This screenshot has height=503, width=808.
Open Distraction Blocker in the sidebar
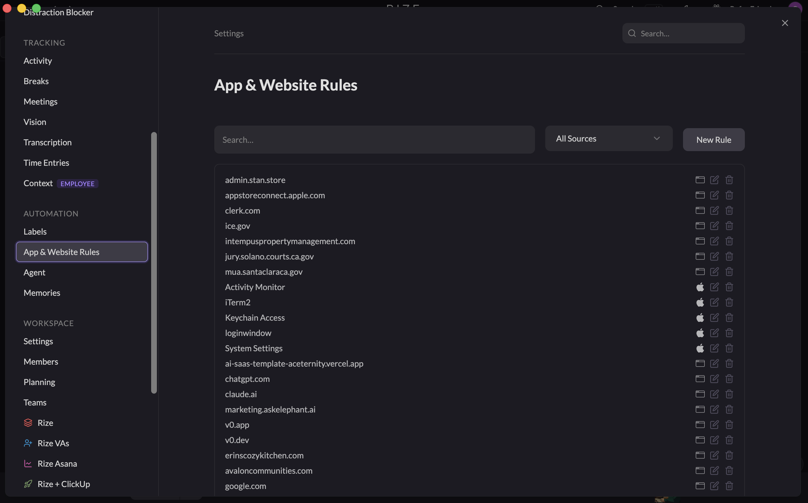click(x=58, y=12)
